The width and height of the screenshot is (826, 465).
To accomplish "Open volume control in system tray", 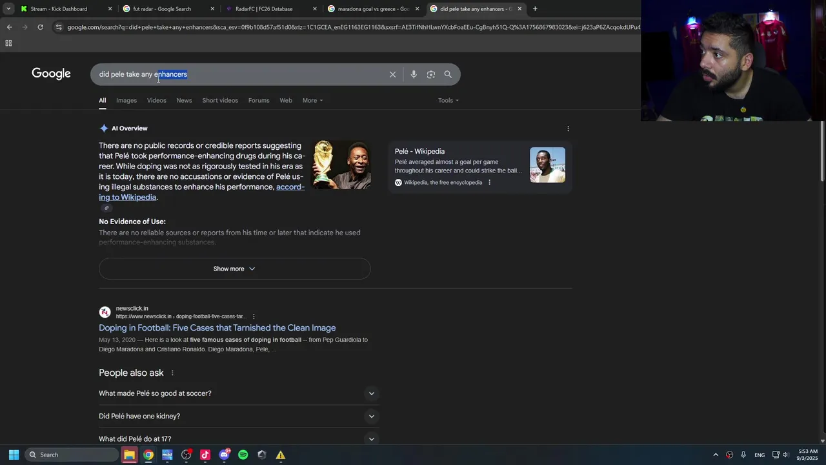I will click(785, 455).
